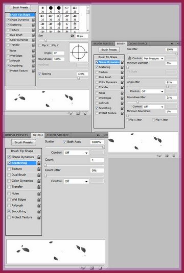The height and width of the screenshot is (273, 184).
Task: Enable Texture checkbox in Scatter settings panel
Action: [x=9, y=169]
